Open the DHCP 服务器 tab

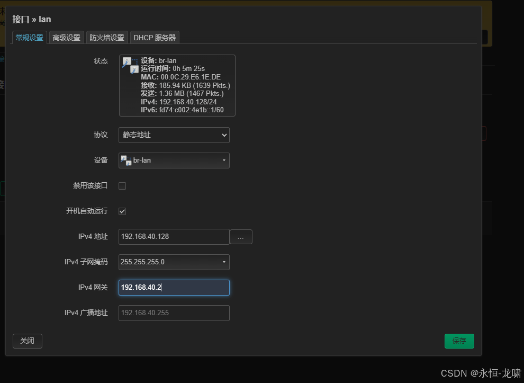(x=155, y=38)
